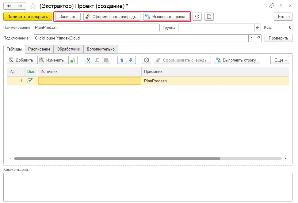Move row down with blue arrow
This screenshot has height=203, width=298.
tap(131, 60)
